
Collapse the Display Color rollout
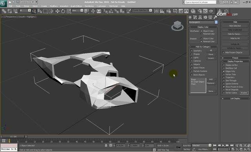point(203,27)
